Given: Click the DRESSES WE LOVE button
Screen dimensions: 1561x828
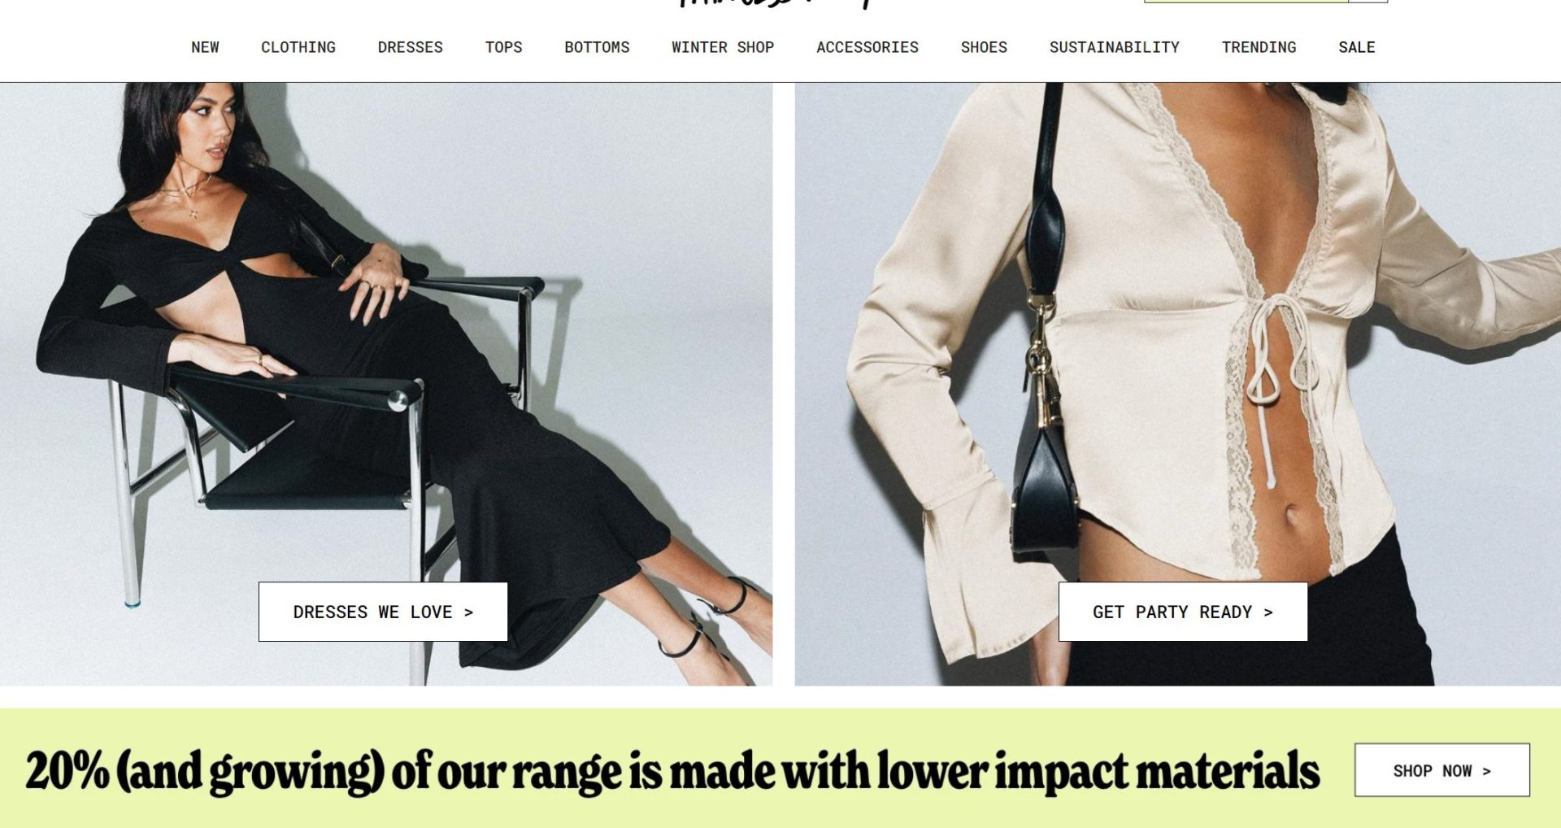Looking at the screenshot, I should pos(383,612).
